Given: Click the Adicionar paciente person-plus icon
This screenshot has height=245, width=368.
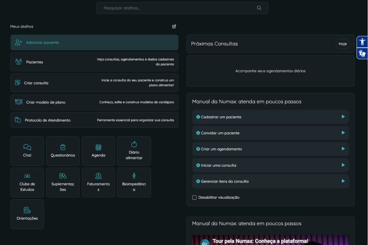Looking at the screenshot, I should pyautogui.click(x=19, y=43).
